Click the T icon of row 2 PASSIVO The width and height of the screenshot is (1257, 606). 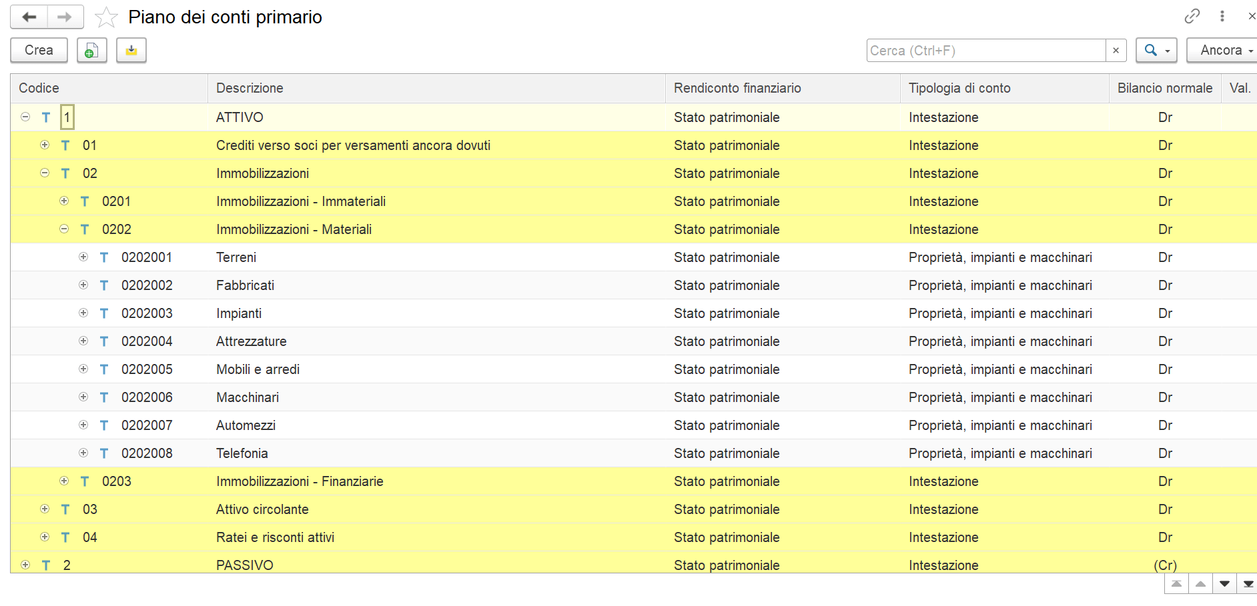tap(46, 565)
